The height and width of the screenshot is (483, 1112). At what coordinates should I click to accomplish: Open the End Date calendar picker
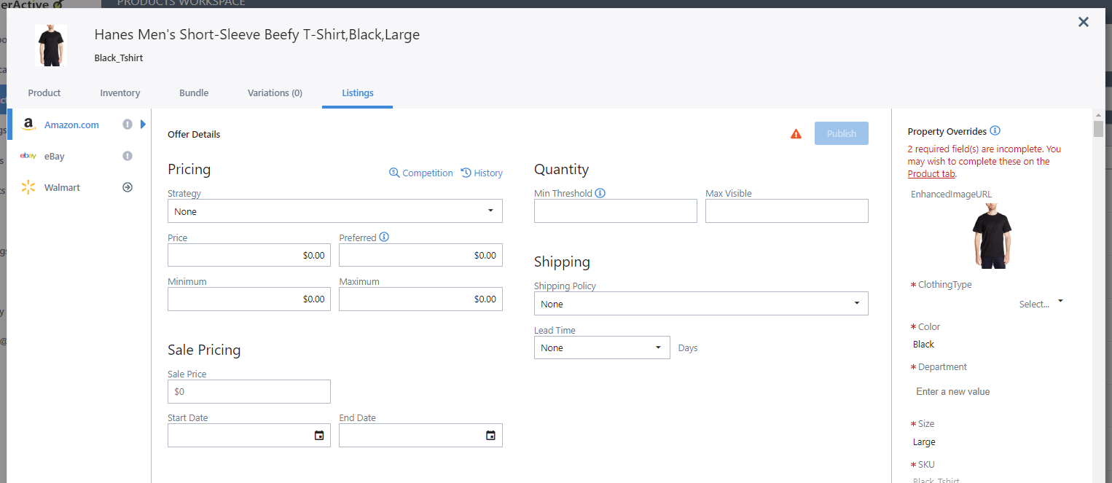click(x=490, y=436)
